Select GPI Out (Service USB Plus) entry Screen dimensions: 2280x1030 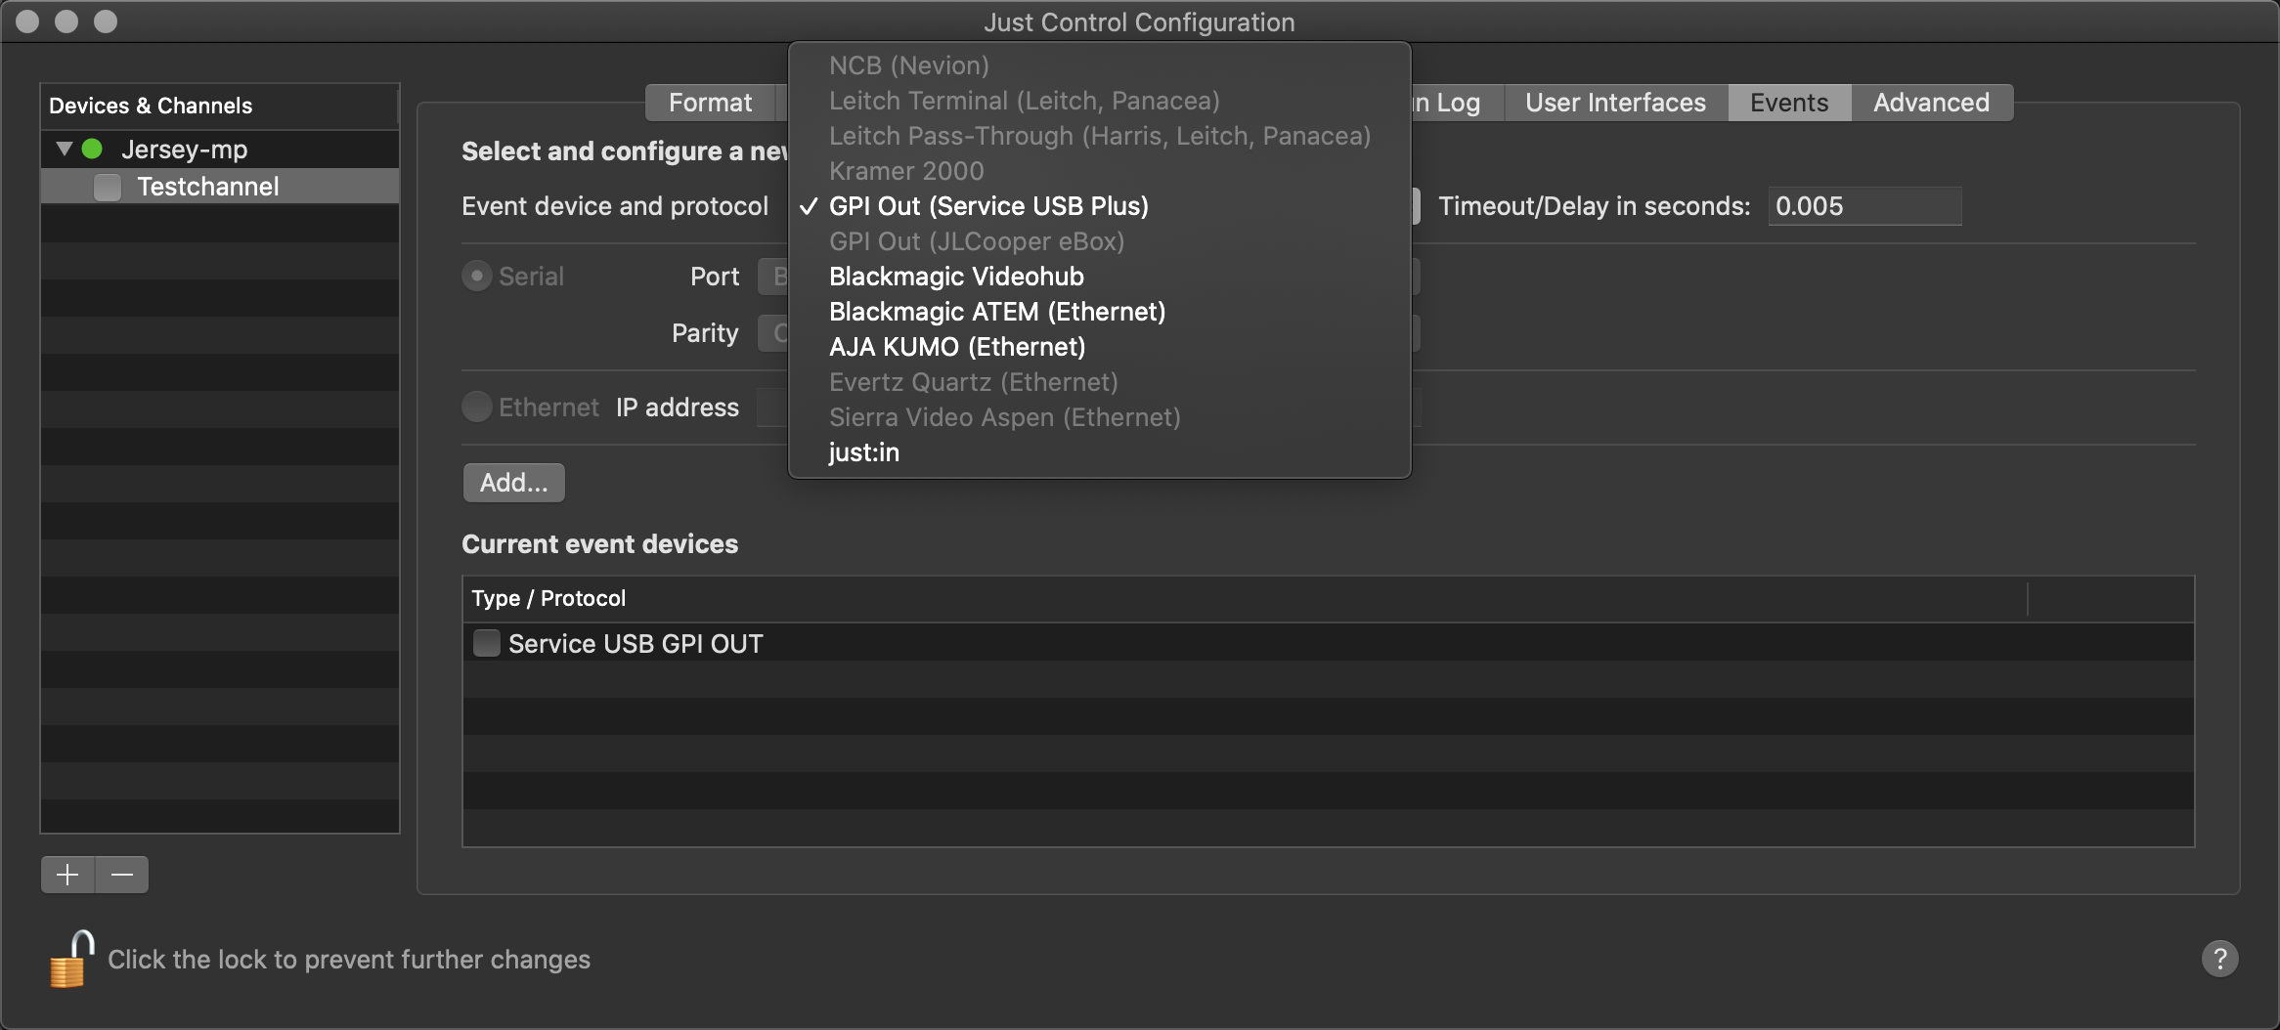(1099, 206)
